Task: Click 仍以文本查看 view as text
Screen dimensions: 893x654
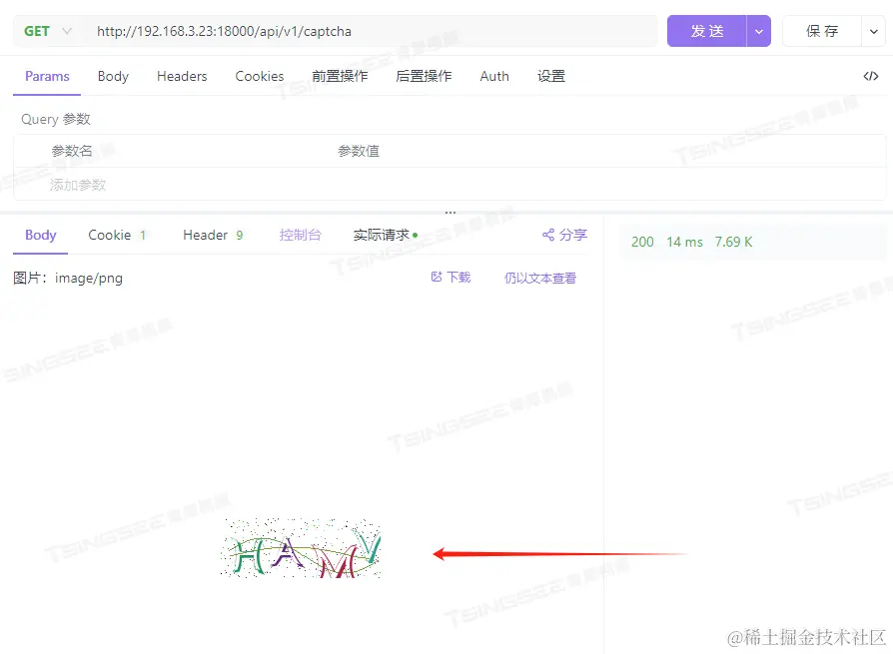Action: [x=540, y=279]
